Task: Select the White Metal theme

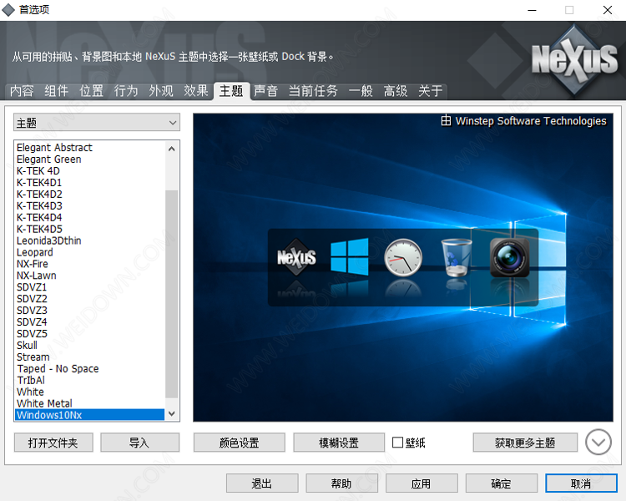Action: click(89, 403)
